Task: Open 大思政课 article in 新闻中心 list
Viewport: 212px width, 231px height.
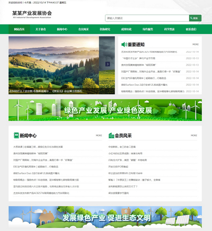Action: 38,147
